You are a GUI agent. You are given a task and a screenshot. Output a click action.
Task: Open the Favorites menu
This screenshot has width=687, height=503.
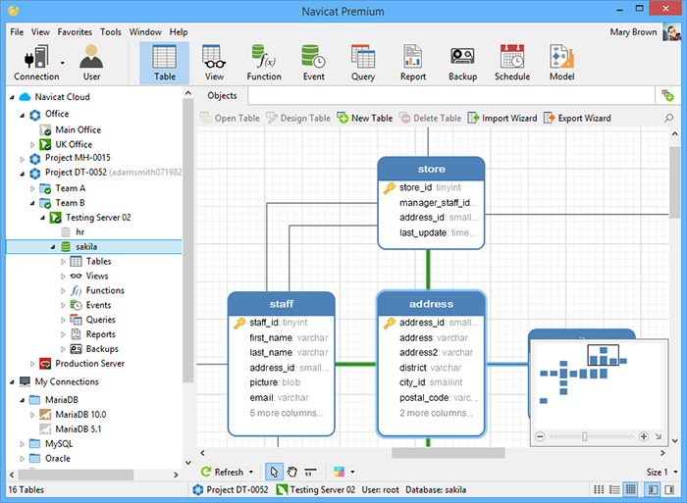tap(75, 32)
